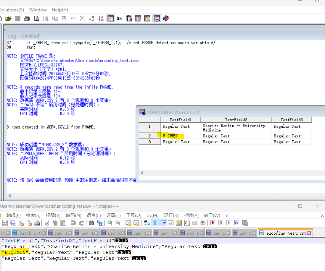Toggle show all characters pilcrow button

tap(155, 223)
